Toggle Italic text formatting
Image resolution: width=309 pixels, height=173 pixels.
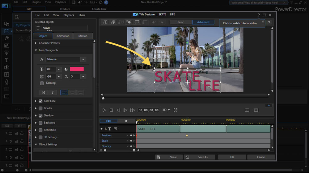(53, 92)
